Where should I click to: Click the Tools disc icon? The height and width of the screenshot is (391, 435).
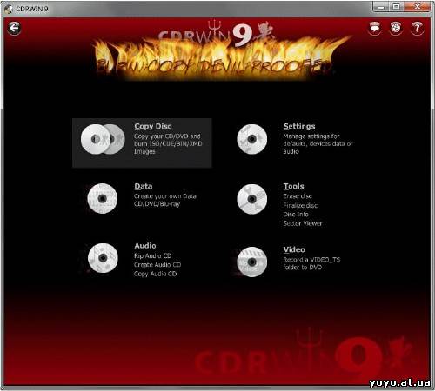click(x=251, y=199)
